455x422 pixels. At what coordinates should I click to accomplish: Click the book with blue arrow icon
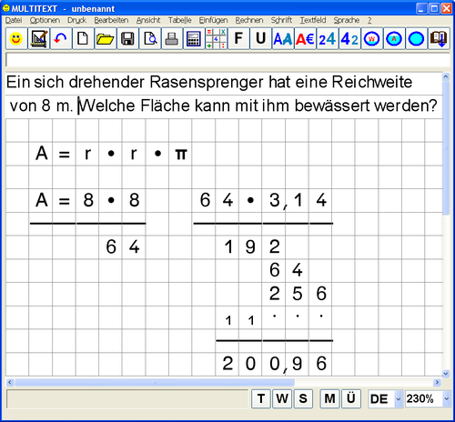pyautogui.click(x=439, y=38)
